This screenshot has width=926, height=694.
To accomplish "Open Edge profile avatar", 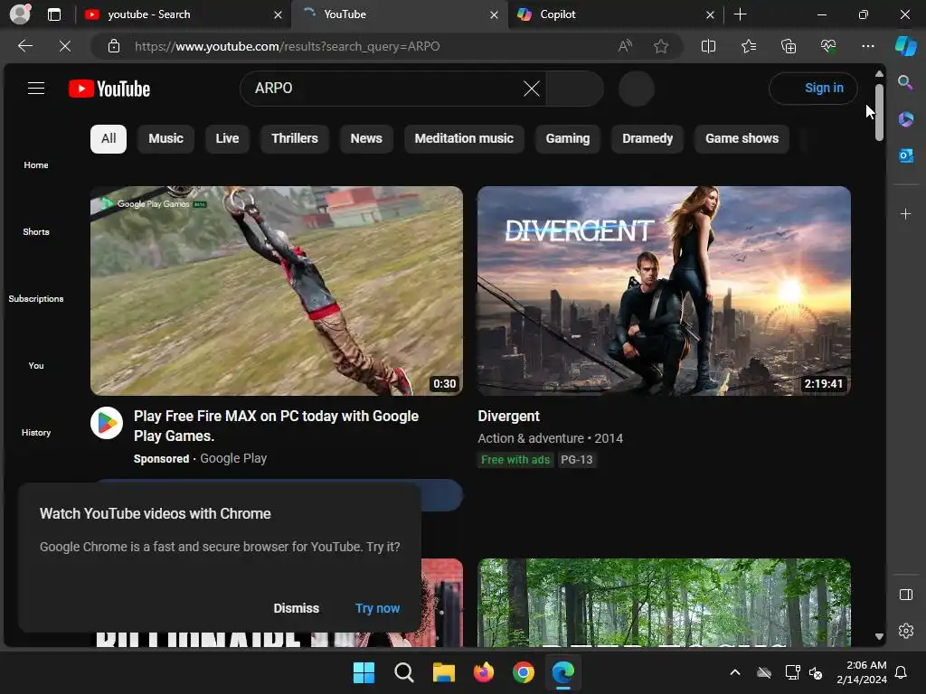I will (20, 14).
